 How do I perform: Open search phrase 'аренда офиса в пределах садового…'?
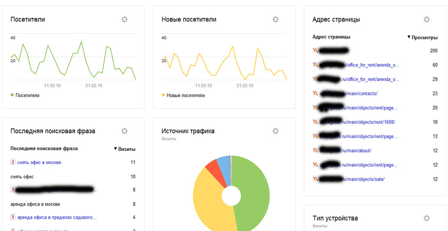click(57, 217)
